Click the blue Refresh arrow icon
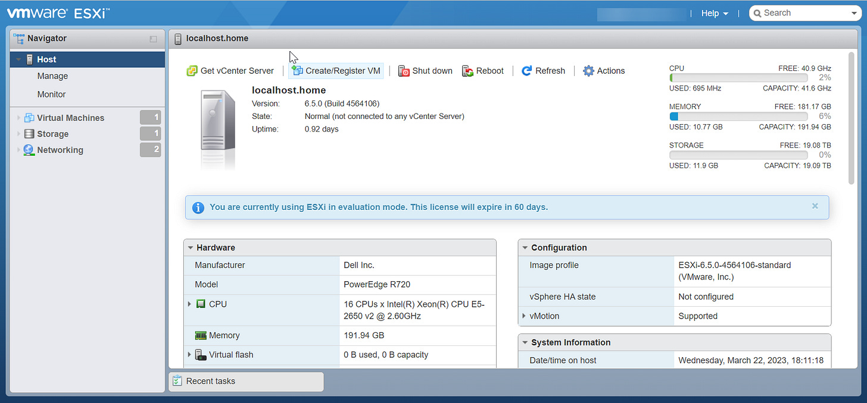The width and height of the screenshot is (867, 403). pos(526,71)
